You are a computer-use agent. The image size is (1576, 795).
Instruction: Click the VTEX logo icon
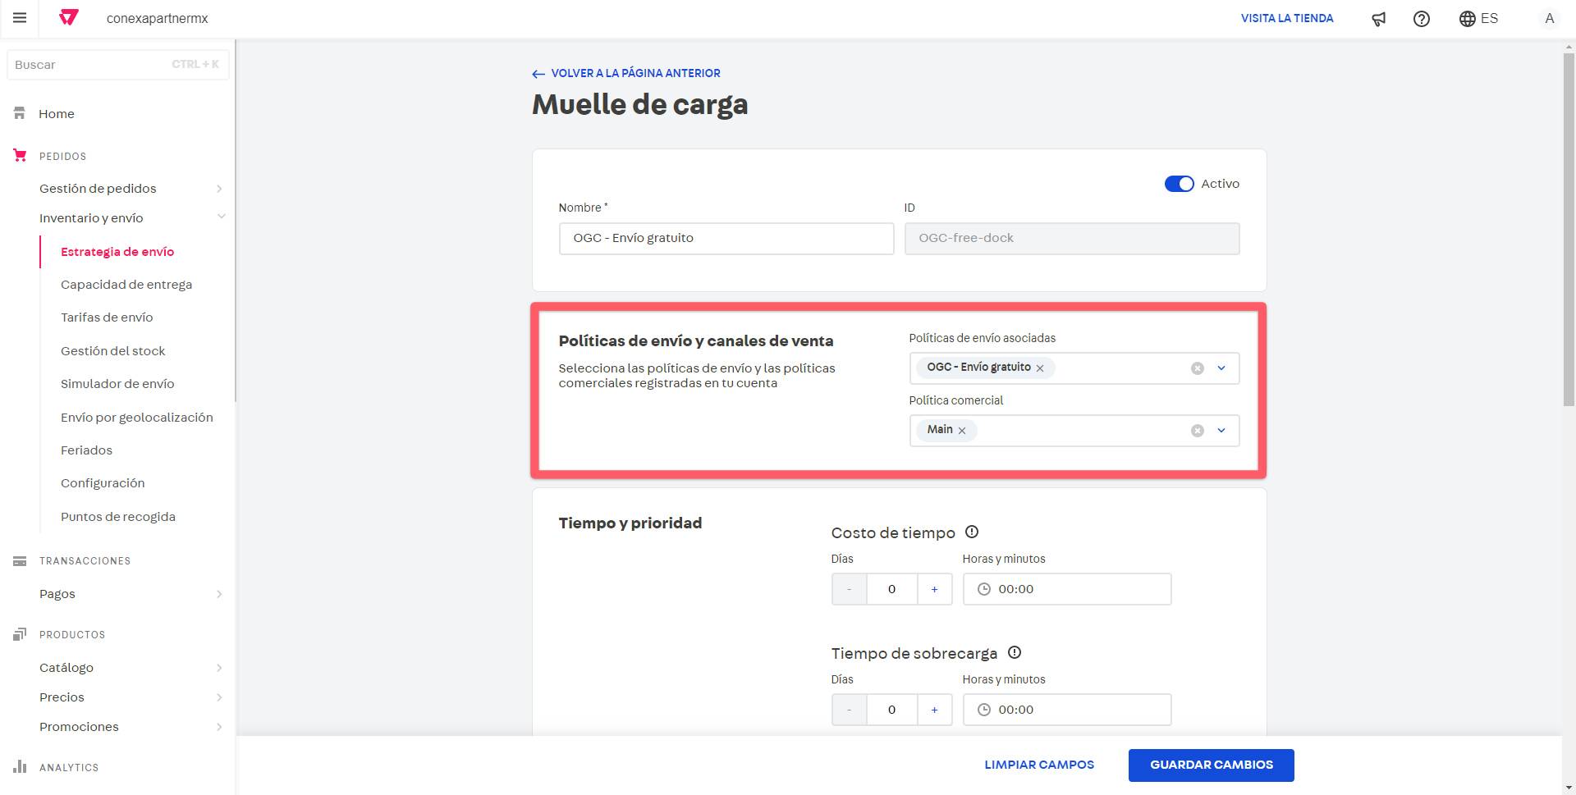tap(69, 18)
